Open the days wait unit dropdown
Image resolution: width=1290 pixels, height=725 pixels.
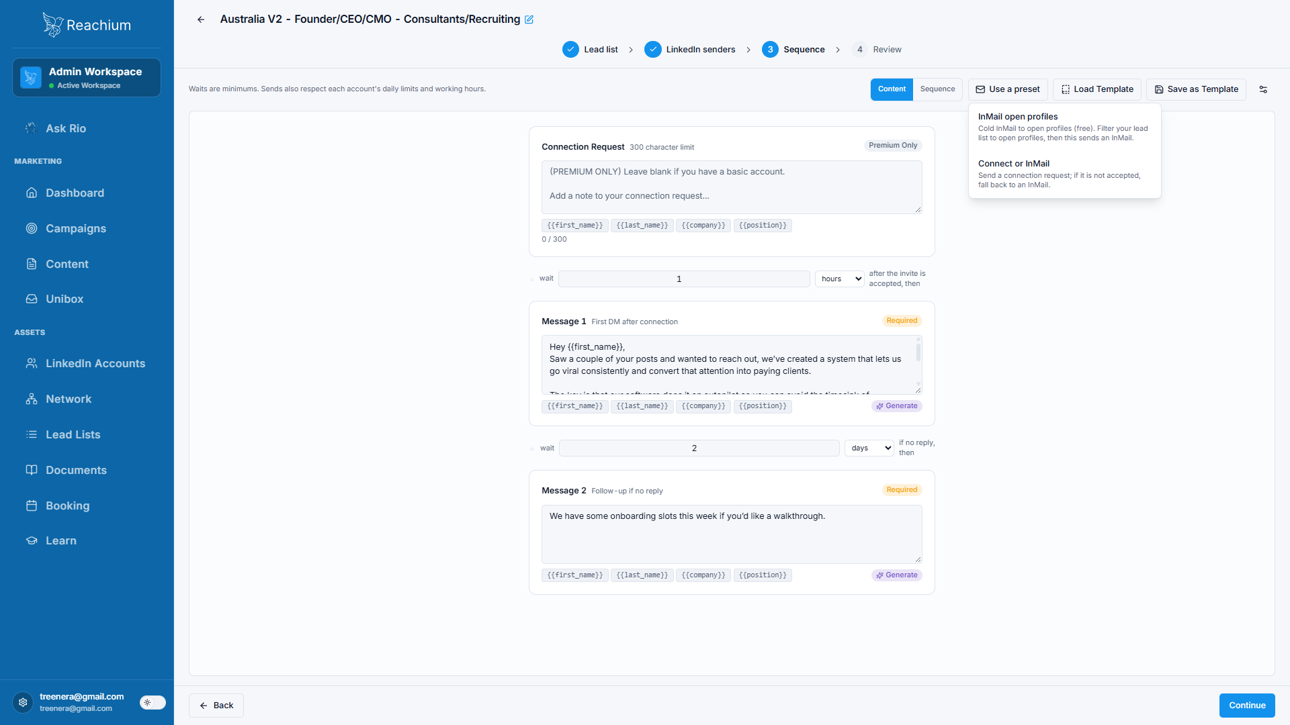869,448
